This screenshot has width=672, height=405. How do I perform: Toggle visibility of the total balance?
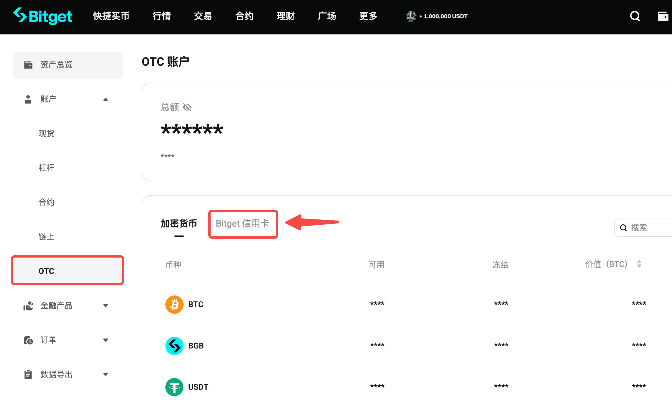coord(187,107)
